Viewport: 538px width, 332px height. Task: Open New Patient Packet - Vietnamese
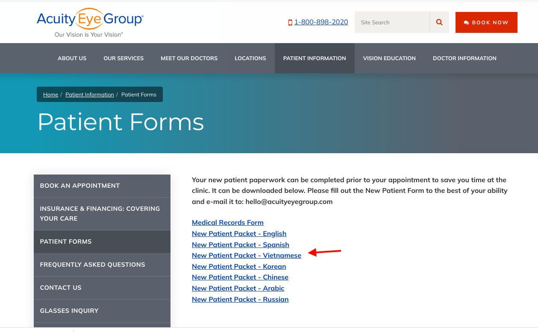[247, 255]
